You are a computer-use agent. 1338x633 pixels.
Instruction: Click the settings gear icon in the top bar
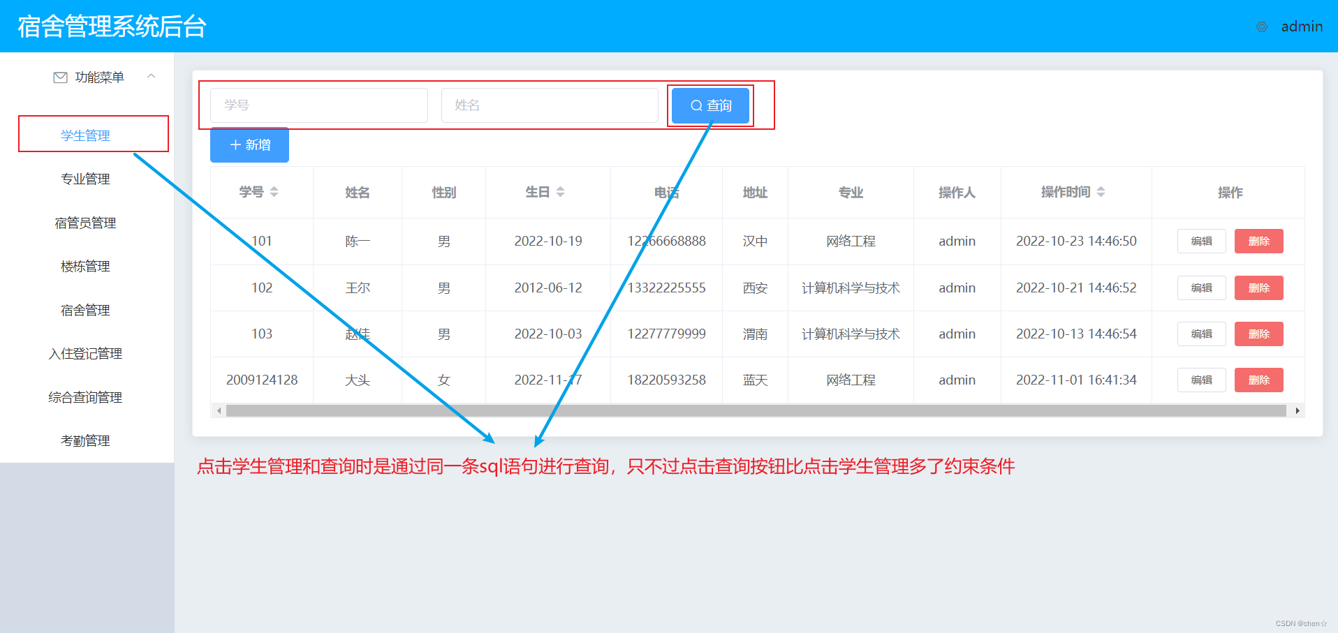pyautogui.click(x=1261, y=27)
